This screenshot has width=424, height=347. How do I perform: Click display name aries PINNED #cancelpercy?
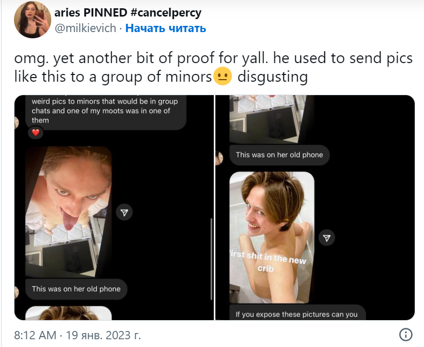tap(128, 12)
